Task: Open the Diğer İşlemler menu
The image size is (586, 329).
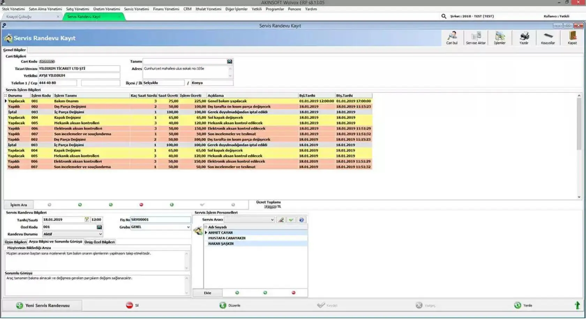Action: (x=236, y=9)
